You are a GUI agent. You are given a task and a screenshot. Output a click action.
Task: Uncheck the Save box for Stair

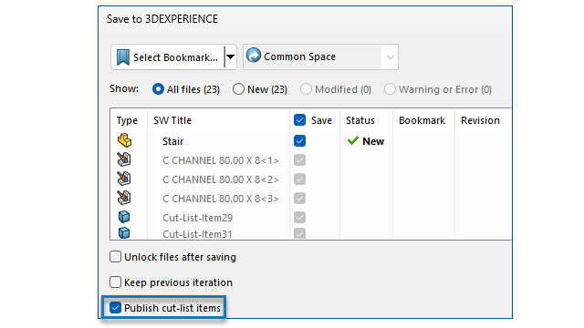(299, 141)
